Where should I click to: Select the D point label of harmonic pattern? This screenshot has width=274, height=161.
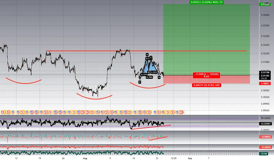point(159,77)
